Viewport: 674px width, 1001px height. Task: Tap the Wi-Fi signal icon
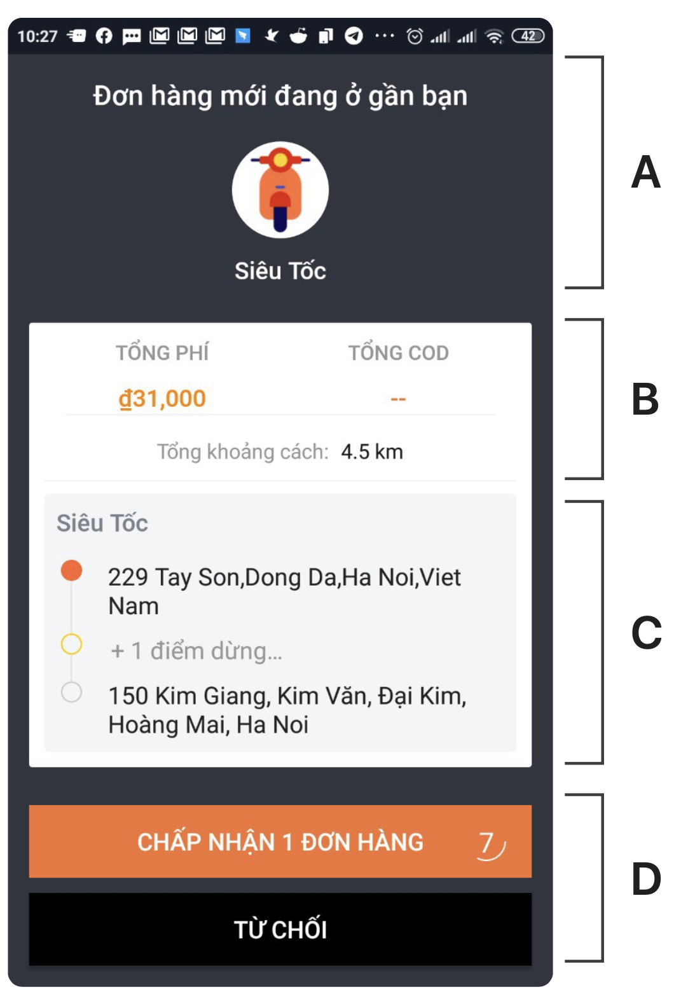[494, 36]
